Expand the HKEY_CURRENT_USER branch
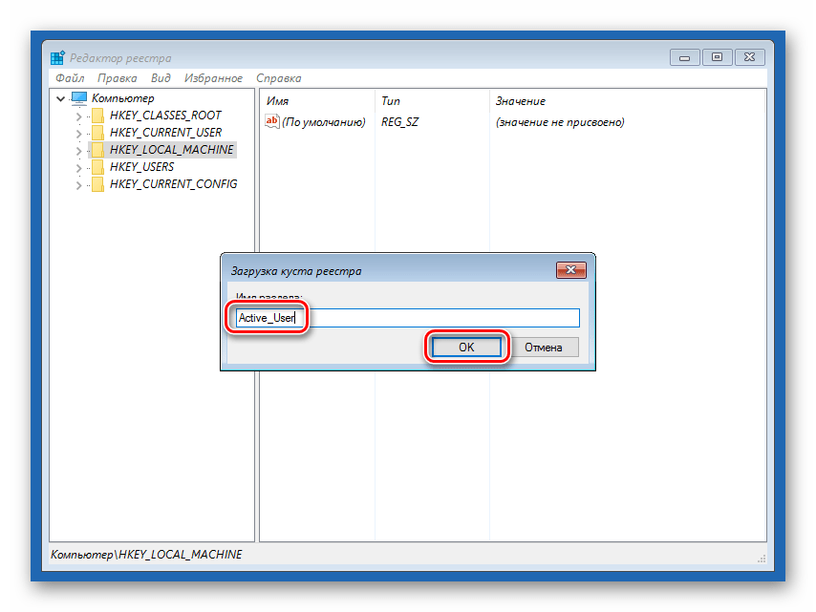The width and height of the screenshot is (816, 612). coord(78,133)
